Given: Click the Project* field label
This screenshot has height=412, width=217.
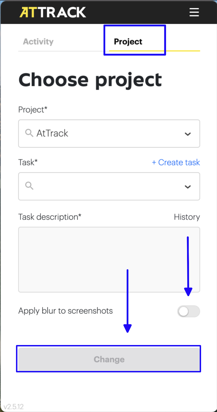Looking at the screenshot, I should point(33,110).
